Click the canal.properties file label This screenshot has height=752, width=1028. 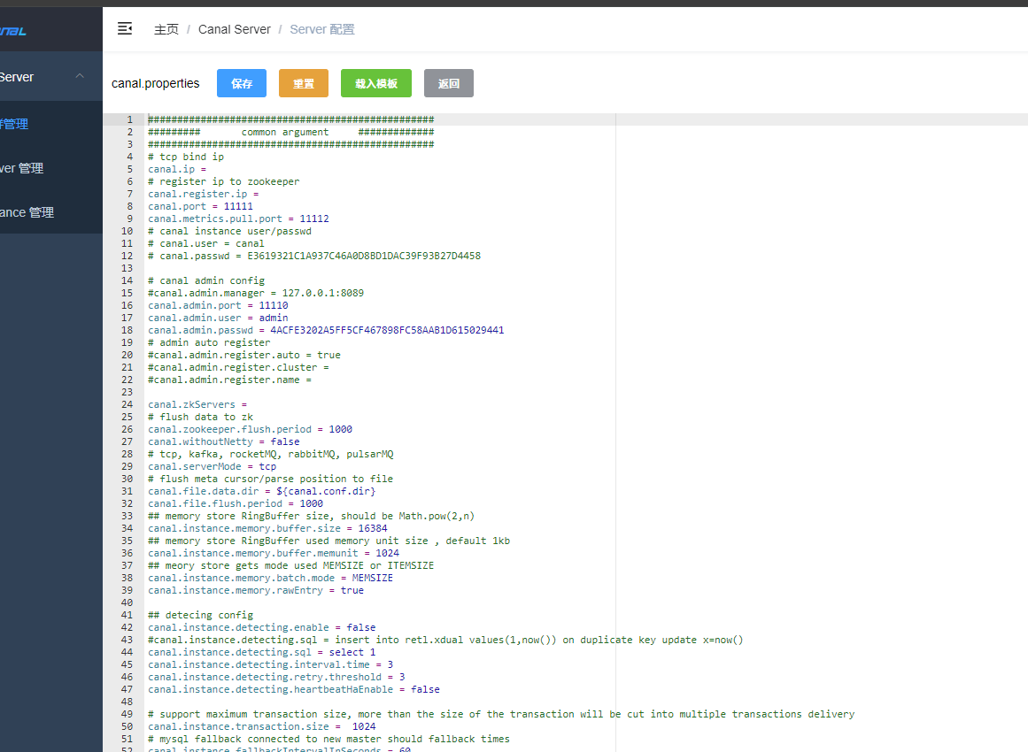pos(155,83)
